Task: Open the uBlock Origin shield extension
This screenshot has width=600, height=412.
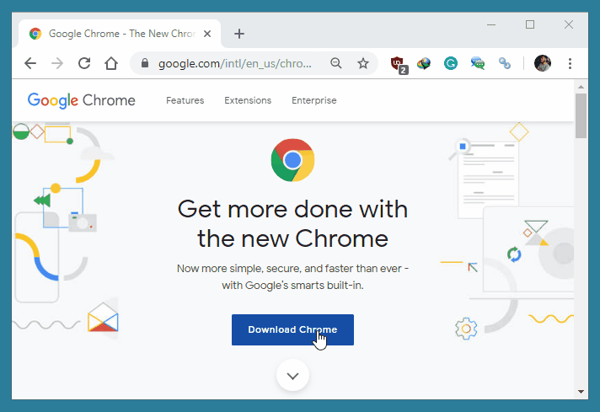Action: [x=399, y=64]
